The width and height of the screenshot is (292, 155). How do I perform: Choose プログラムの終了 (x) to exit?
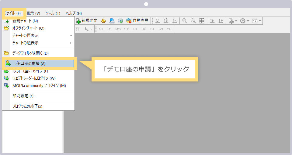coord(38,106)
